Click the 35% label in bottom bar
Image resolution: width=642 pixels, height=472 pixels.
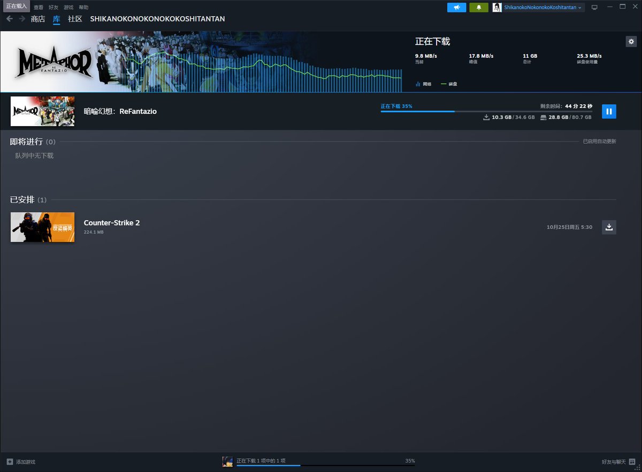point(410,460)
